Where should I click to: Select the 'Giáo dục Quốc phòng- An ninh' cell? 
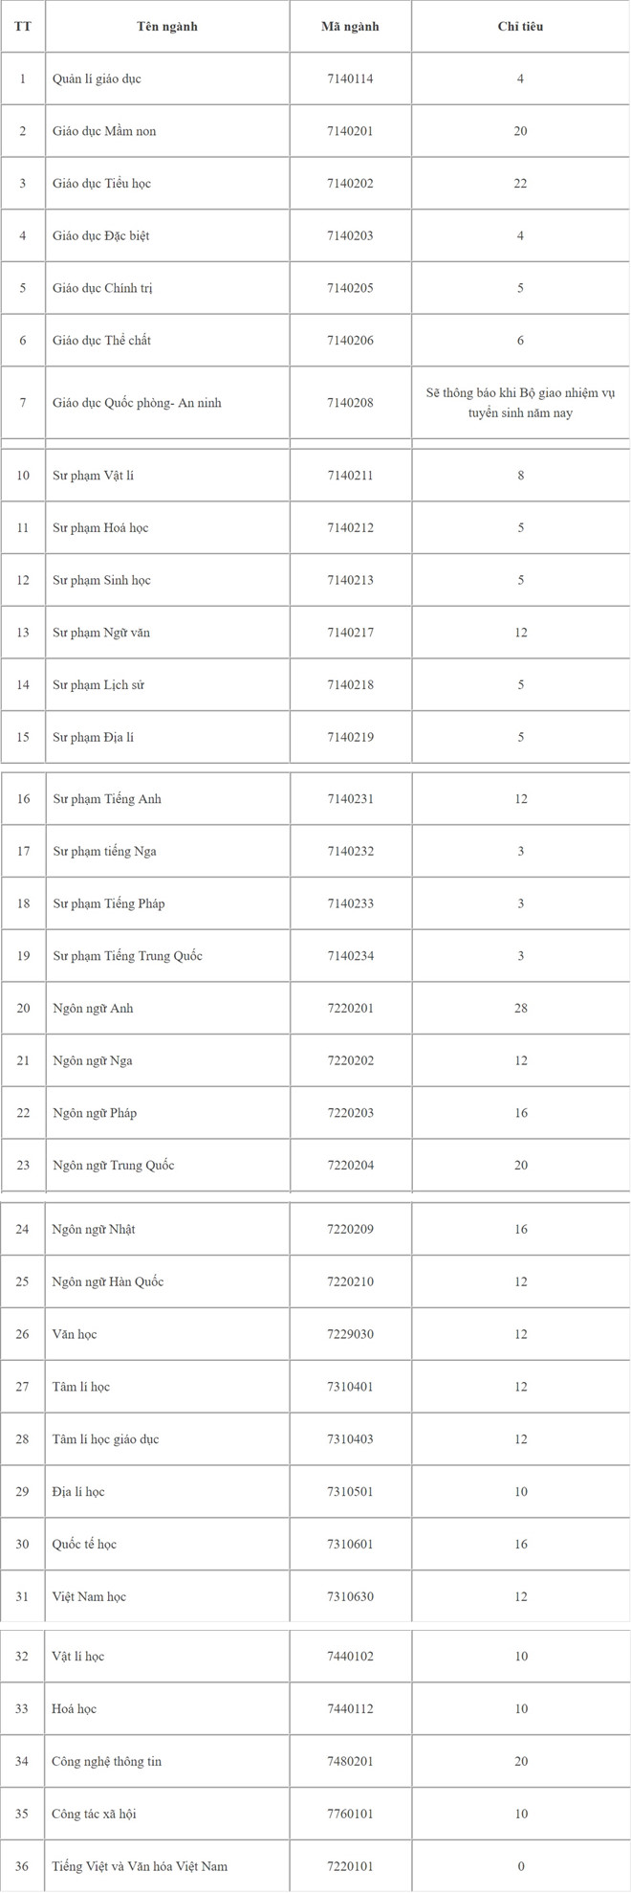click(x=167, y=403)
